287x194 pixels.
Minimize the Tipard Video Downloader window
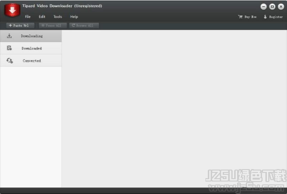pos(263,7)
